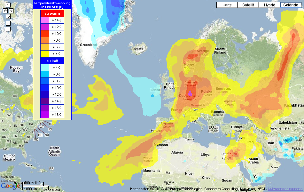Viewport: 304px width, 192px height.
Task: Click the Kazakhstan label
Action: coord(294,105)
